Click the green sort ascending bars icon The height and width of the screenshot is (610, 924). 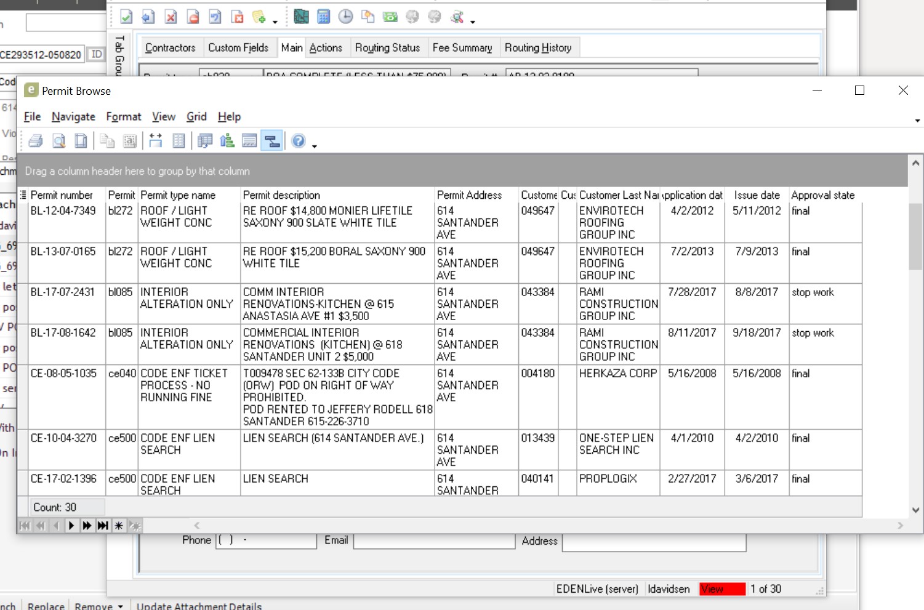click(227, 141)
